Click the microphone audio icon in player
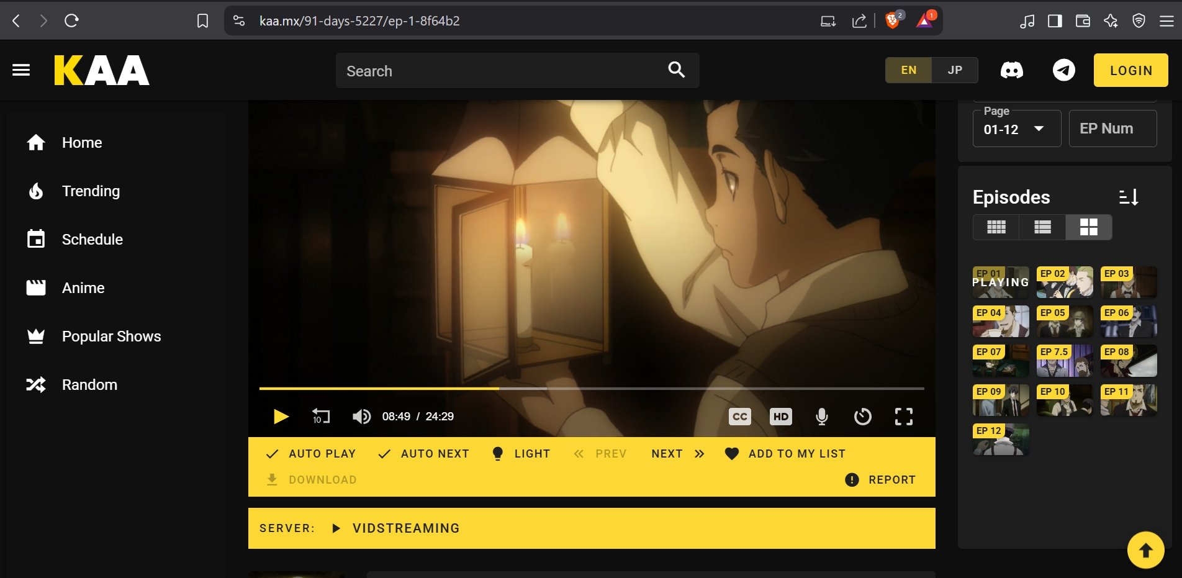 (x=822, y=417)
